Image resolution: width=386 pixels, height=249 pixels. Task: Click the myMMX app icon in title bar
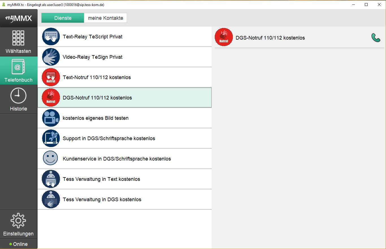click(4, 5)
